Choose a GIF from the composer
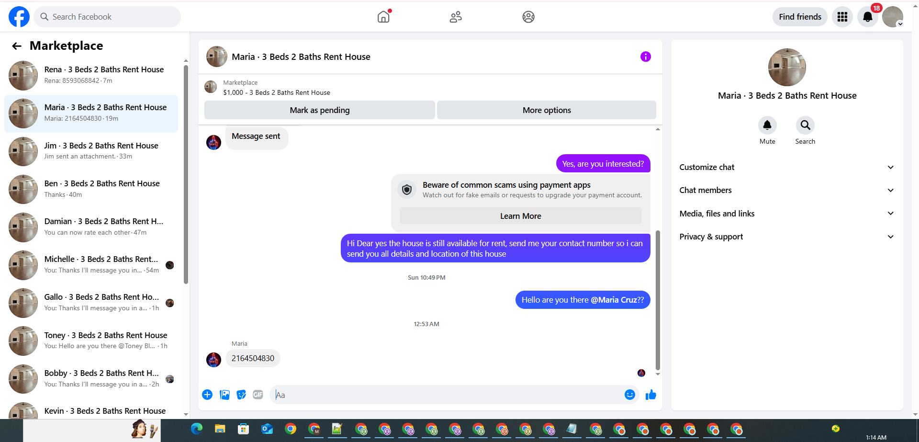 coord(258,395)
